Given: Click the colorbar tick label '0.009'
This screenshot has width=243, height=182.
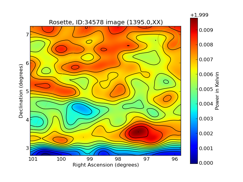Looking at the screenshot, I should point(206,30).
